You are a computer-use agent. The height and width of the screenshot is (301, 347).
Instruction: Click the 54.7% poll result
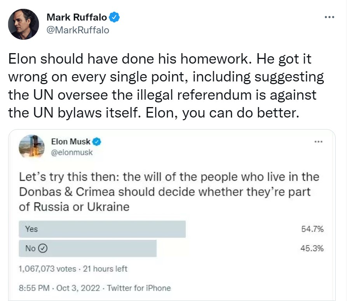pyautogui.click(x=312, y=229)
